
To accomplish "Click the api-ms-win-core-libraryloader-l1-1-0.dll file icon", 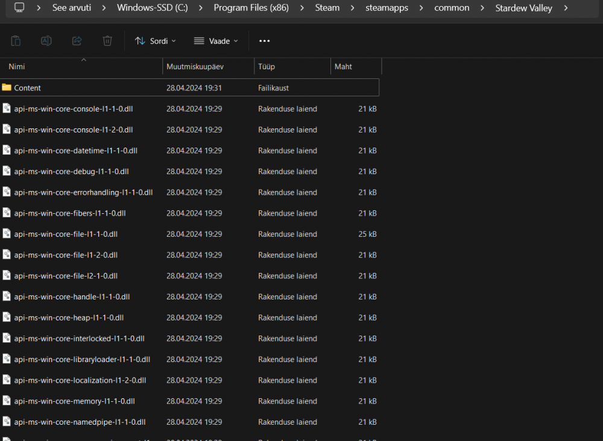I will tap(7, 359).
